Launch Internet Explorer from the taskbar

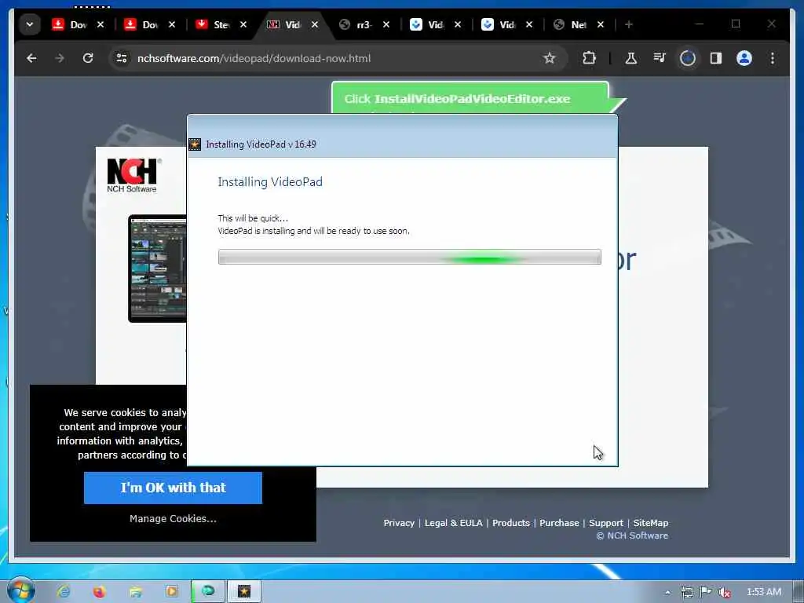63,591
